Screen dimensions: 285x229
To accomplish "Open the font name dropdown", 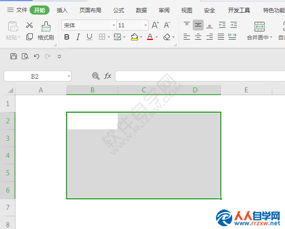I will tap(114, 25).
